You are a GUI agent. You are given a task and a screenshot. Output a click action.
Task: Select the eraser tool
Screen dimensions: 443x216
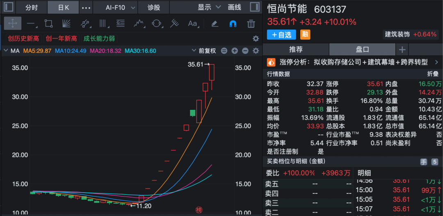point(215,24)
